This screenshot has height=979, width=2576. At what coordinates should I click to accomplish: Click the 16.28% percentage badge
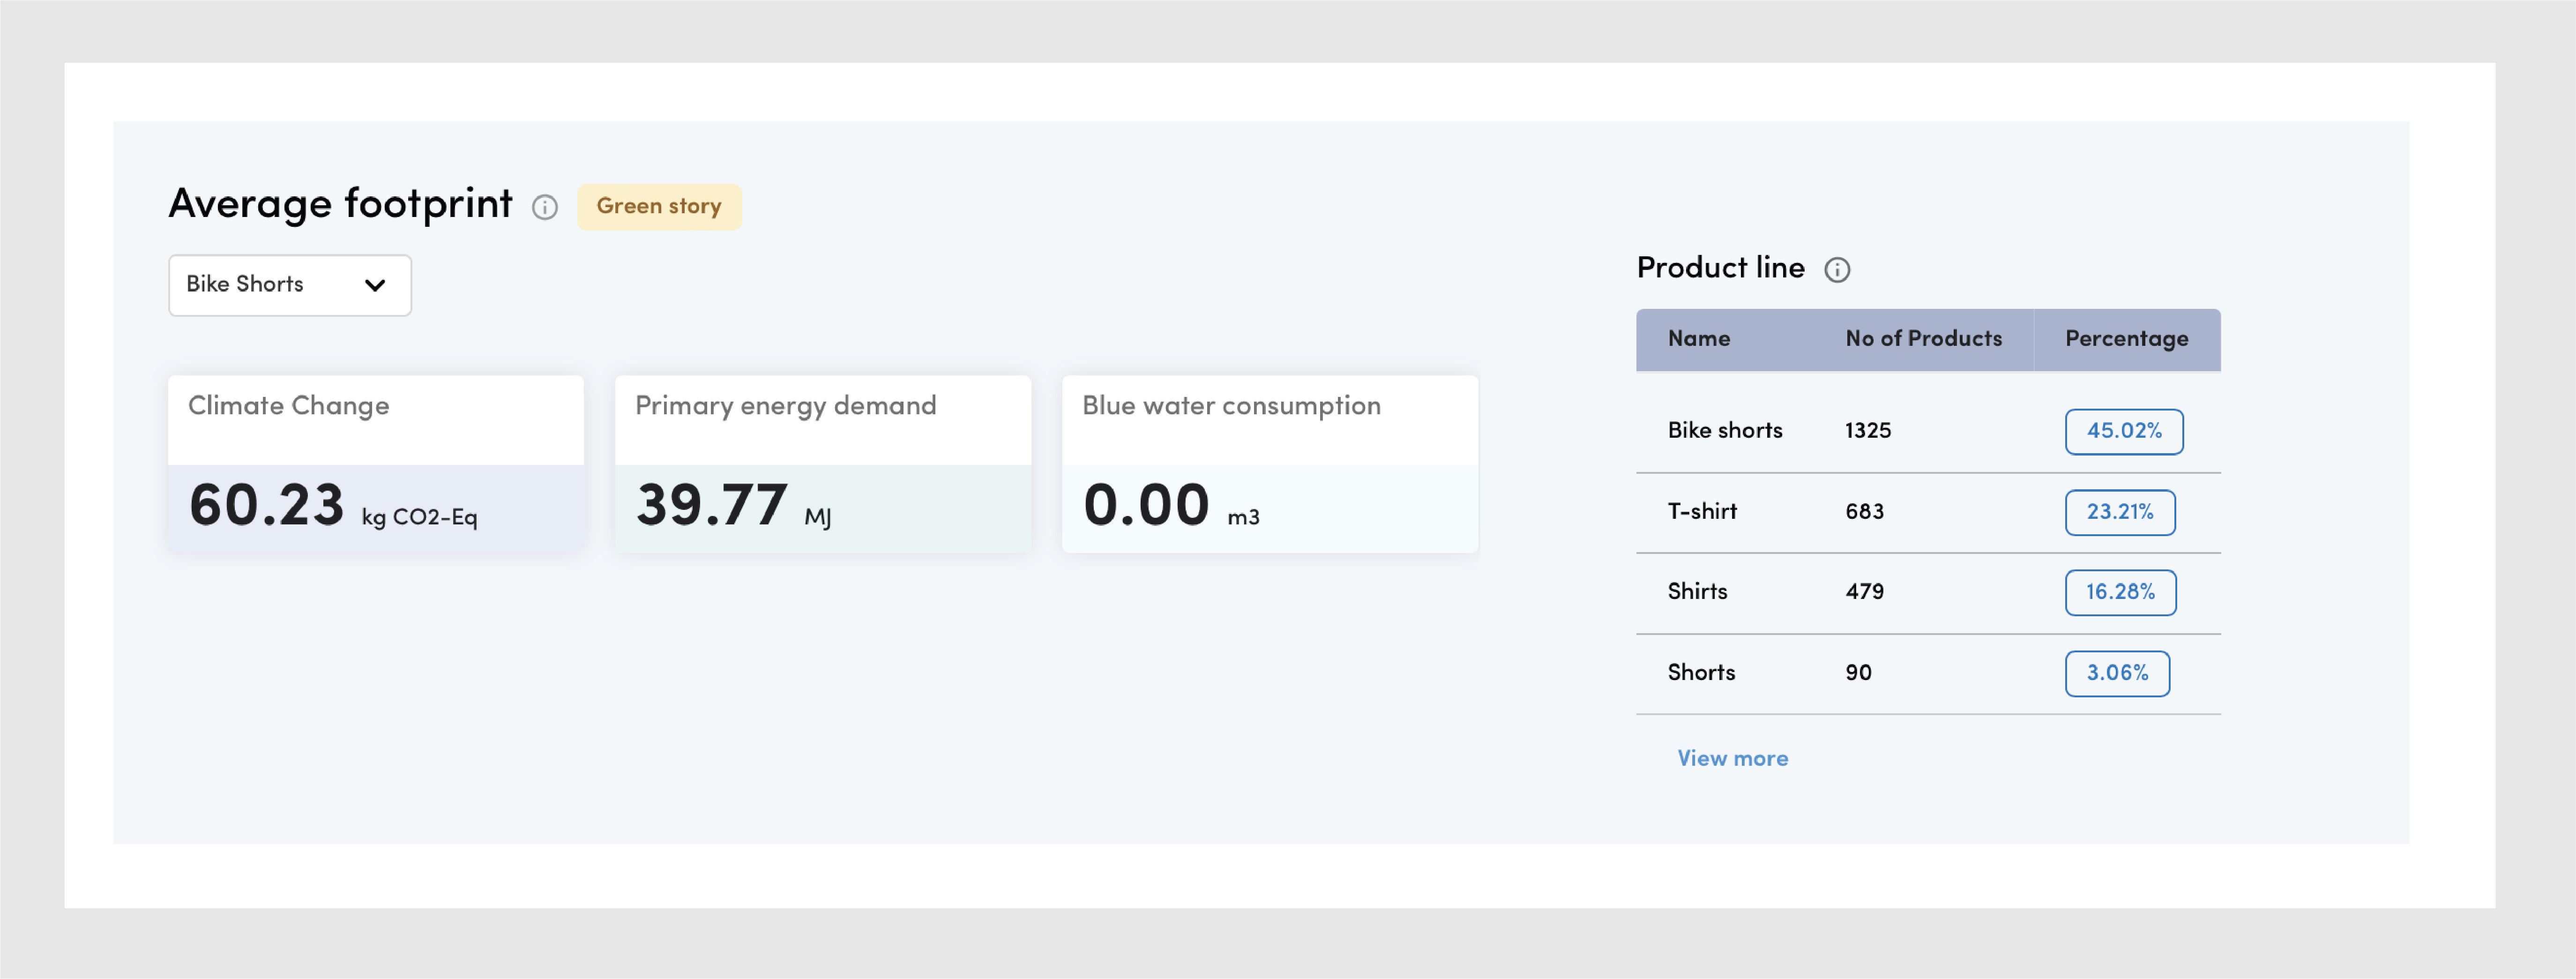point(2120,592)
